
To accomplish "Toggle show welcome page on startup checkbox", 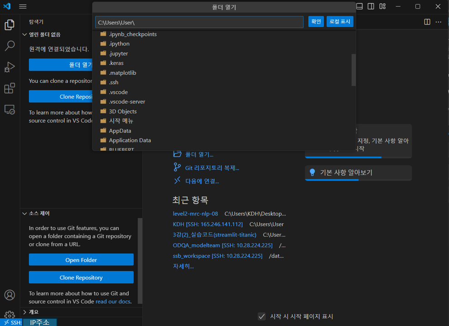I will coord(262,316).
